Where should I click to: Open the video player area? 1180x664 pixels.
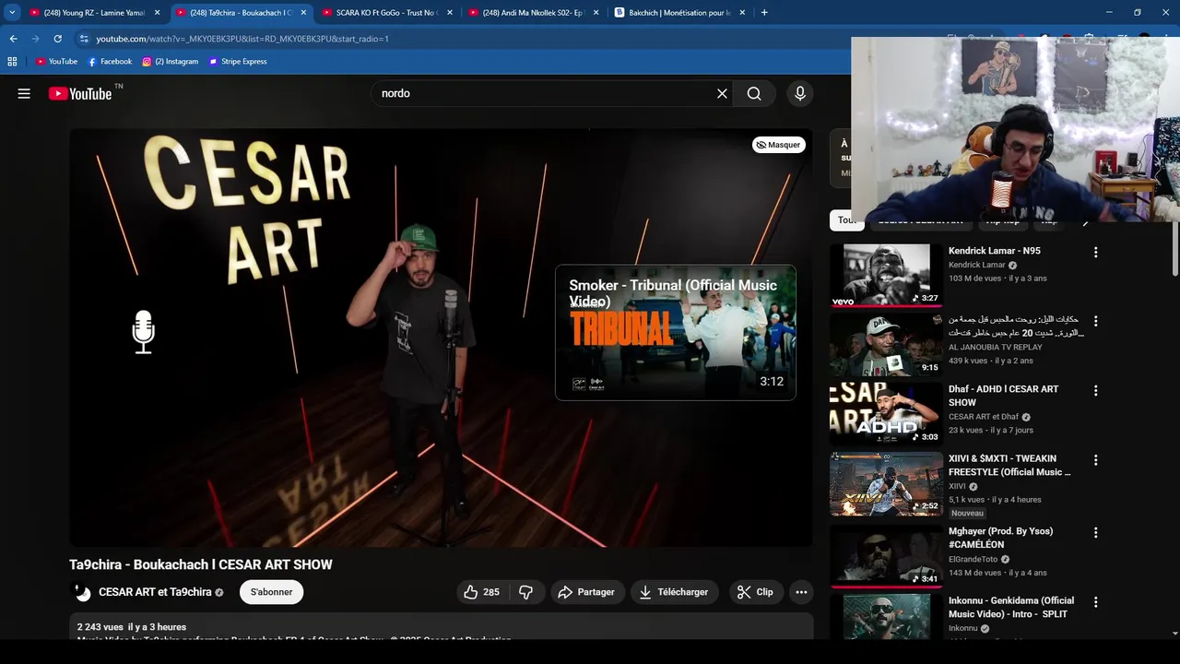click(x=441, y=338)
